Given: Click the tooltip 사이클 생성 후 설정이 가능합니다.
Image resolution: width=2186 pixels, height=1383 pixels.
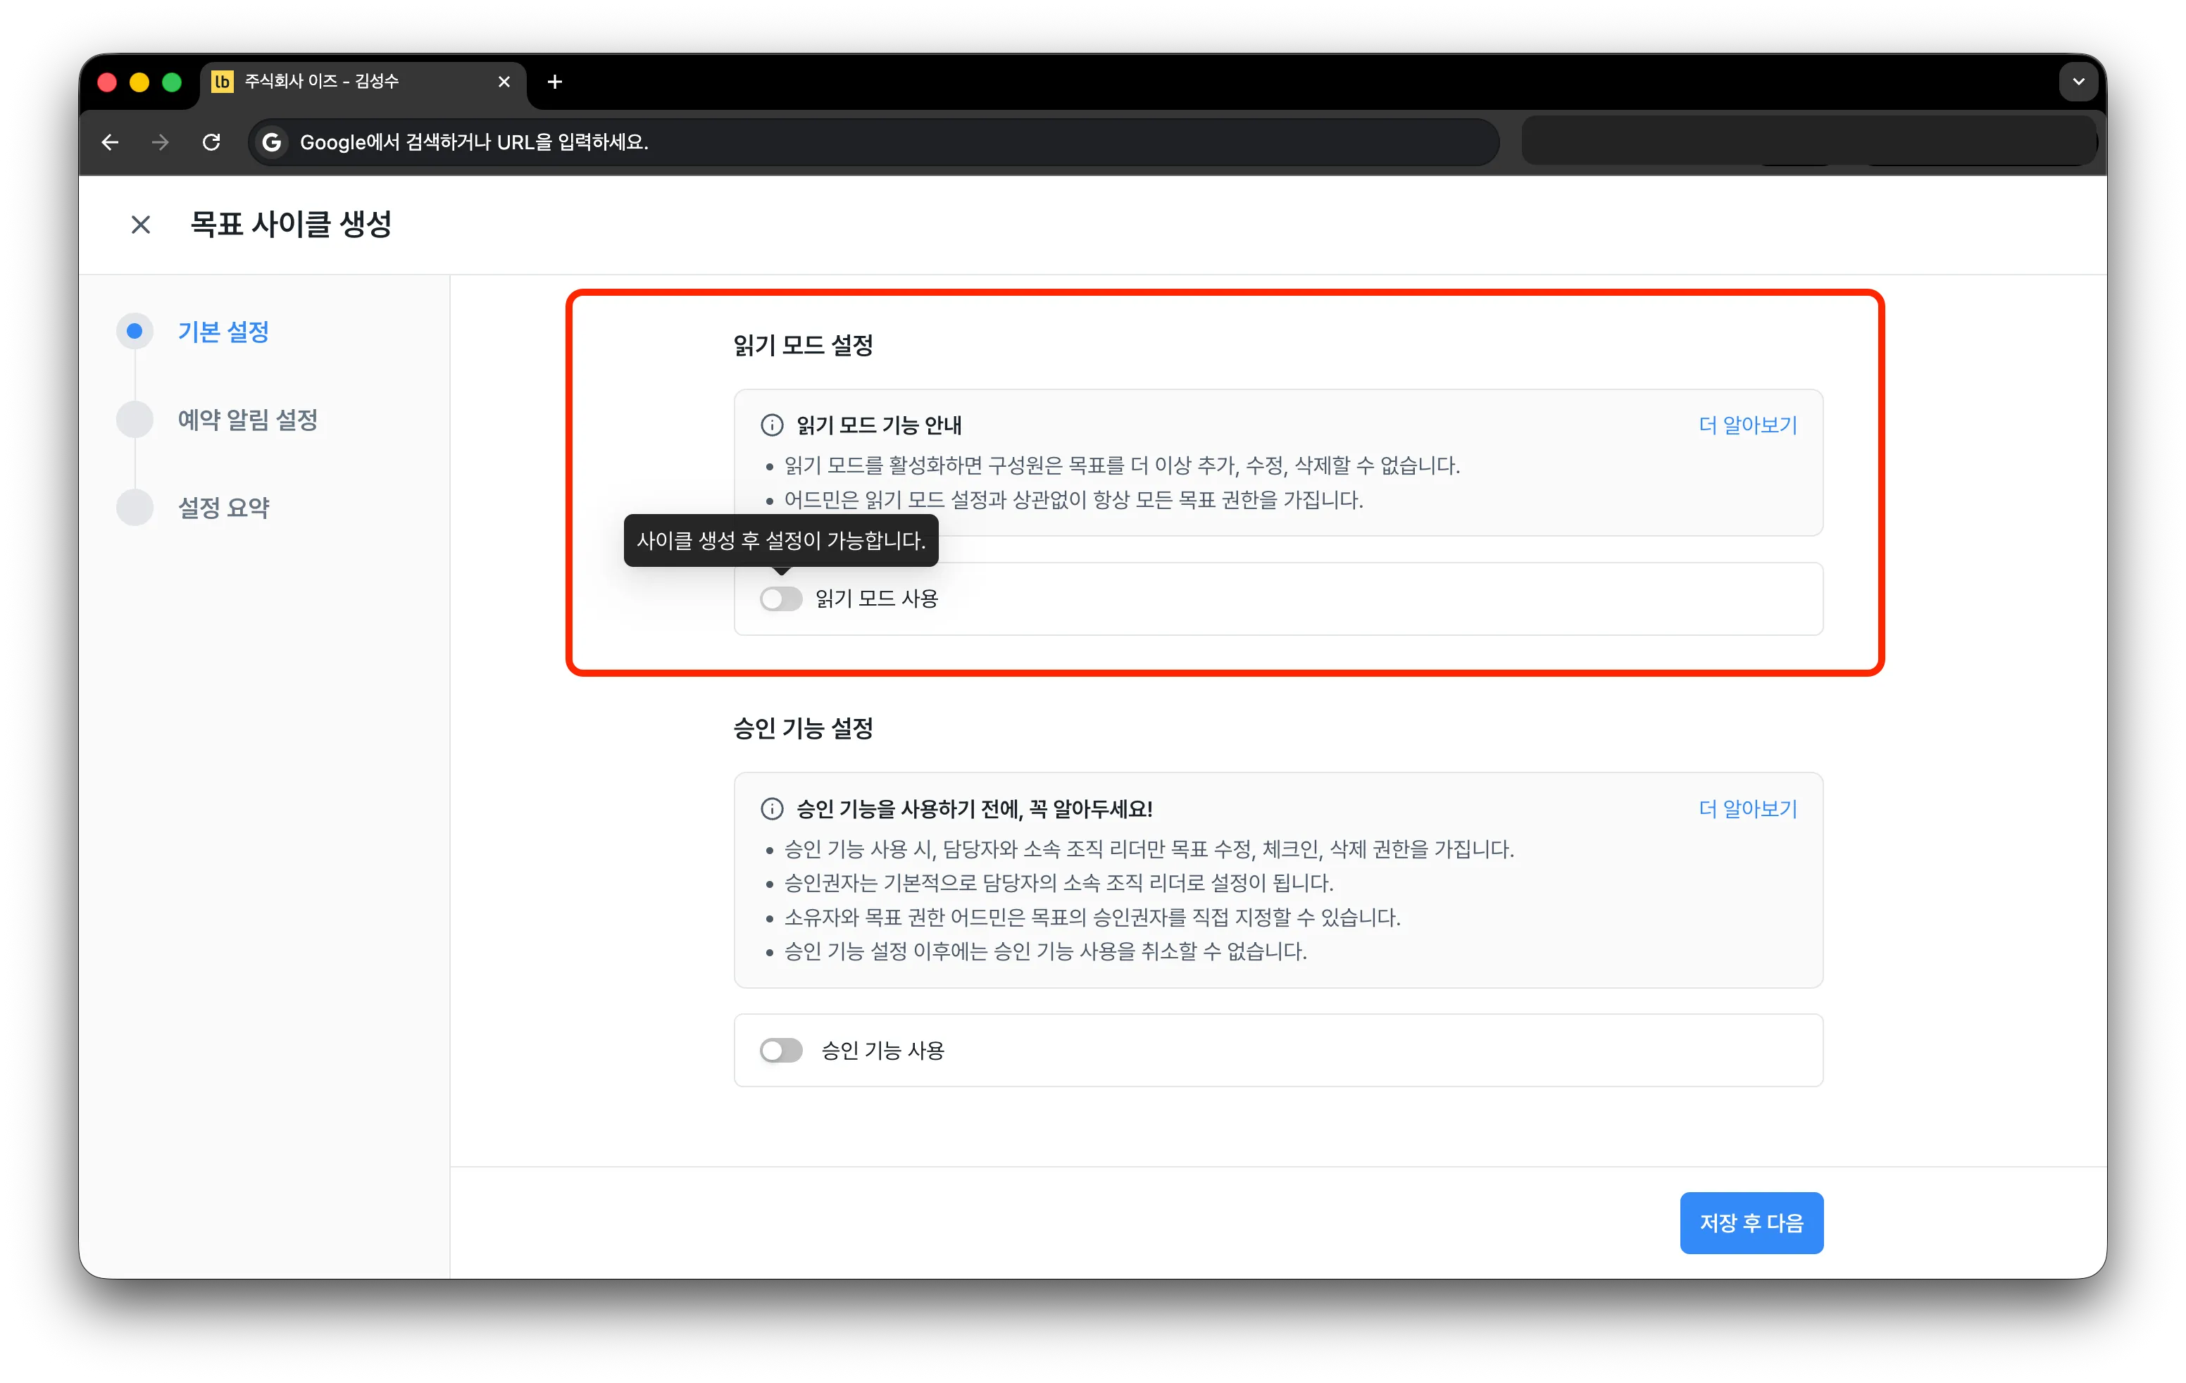Looking at the screenshot, I should [781, 541].
